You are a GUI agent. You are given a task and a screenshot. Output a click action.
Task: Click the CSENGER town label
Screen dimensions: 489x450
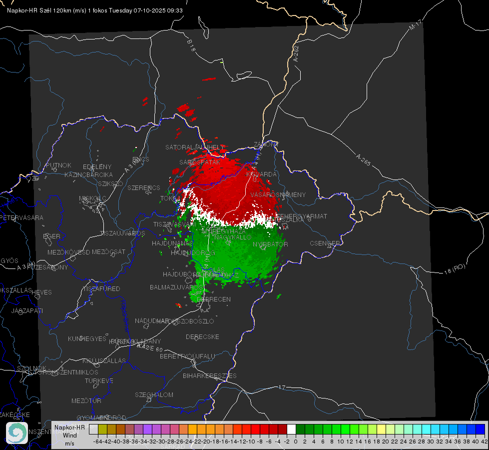[x=325, y=243]
